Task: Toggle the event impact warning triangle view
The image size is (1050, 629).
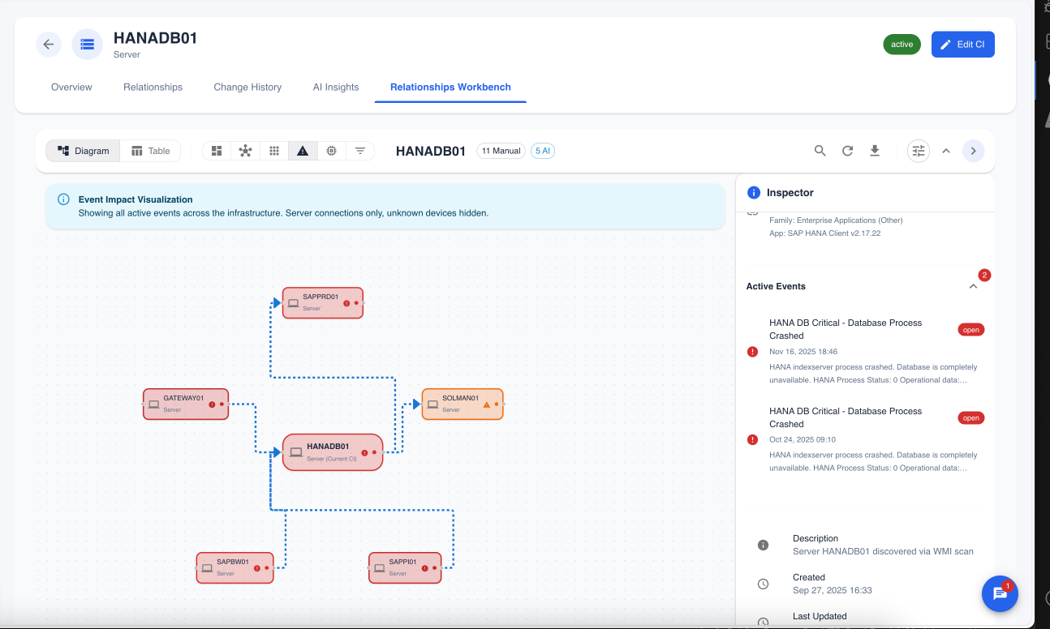Action: pos(303,151)
